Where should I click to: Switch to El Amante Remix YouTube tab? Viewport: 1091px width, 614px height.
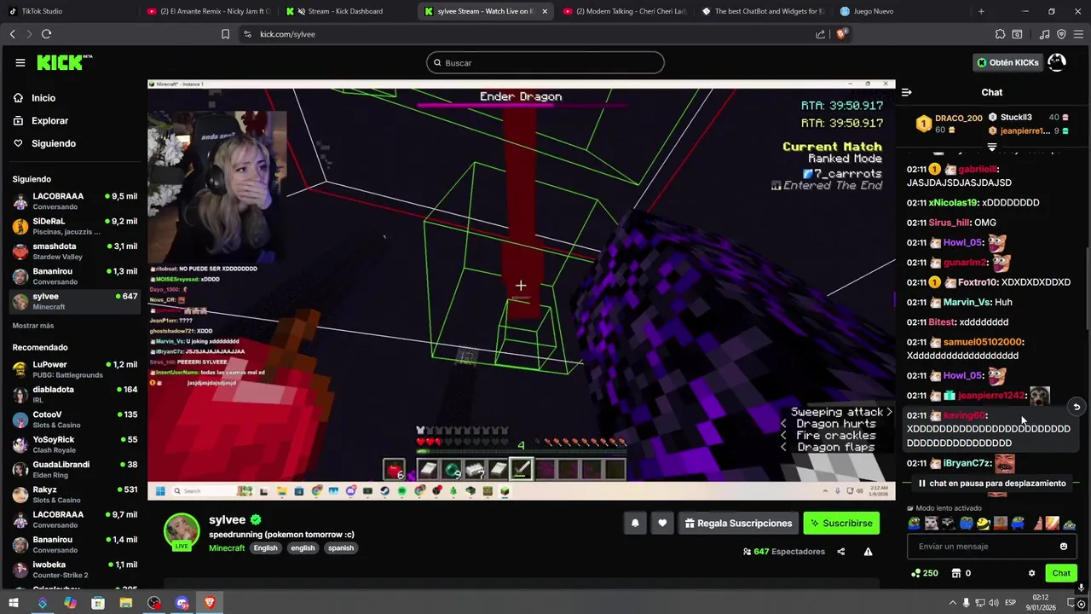pyautogui.click(x=208, y=11)
